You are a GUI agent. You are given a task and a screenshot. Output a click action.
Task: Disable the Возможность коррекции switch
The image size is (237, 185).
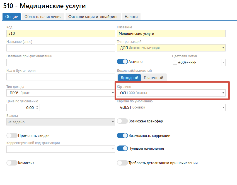[x=122, y=135]
